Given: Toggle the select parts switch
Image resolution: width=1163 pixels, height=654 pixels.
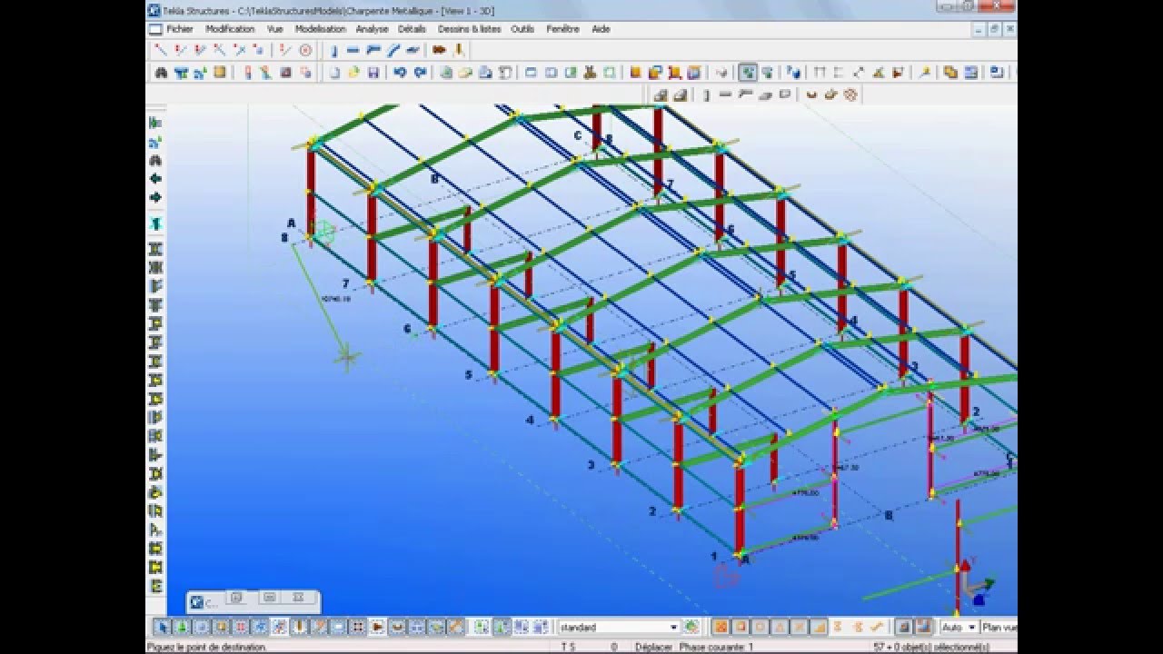Looking at the screenshot, I should pyautogui.click(x=201, y=627).
